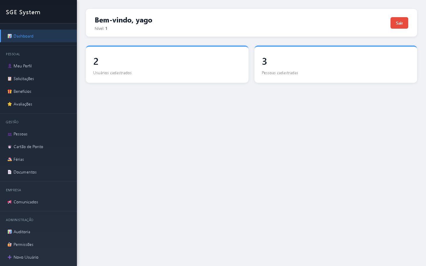Screen dimensions: 426x266
Task: Click the Férias beach icon
Action: click(9, 159)
